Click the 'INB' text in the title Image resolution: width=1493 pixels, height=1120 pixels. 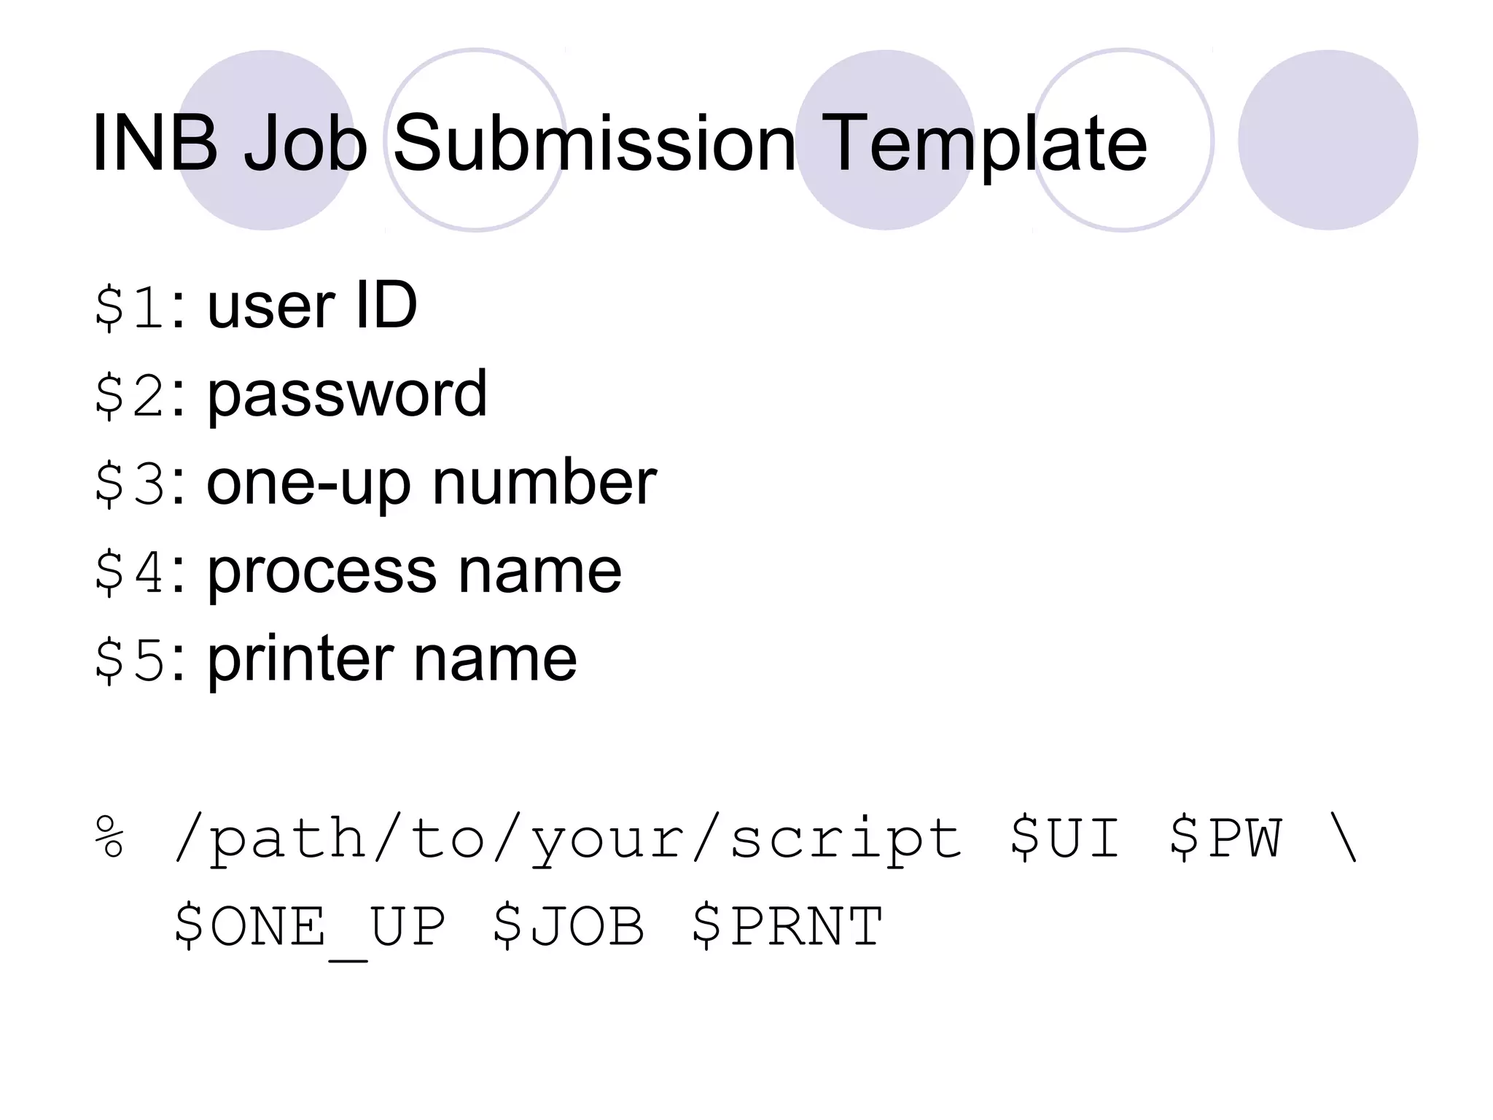155,143
